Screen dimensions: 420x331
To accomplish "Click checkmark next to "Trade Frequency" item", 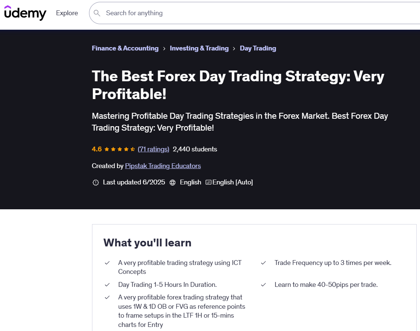I will (263, 263).
